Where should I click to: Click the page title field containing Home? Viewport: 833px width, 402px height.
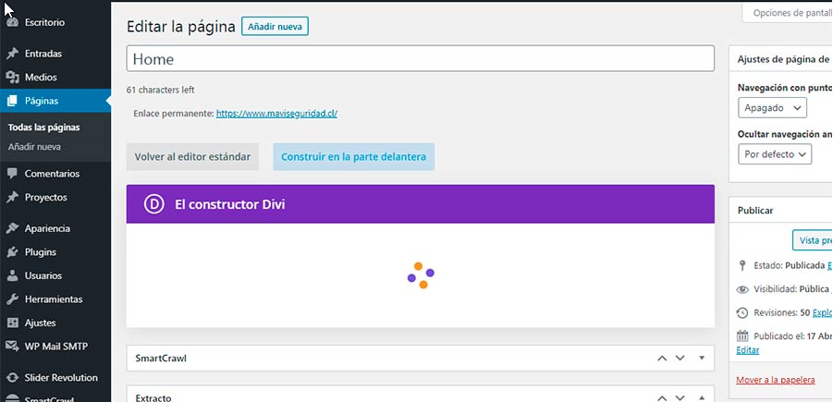pyautogui.click(x=420, y=59)
